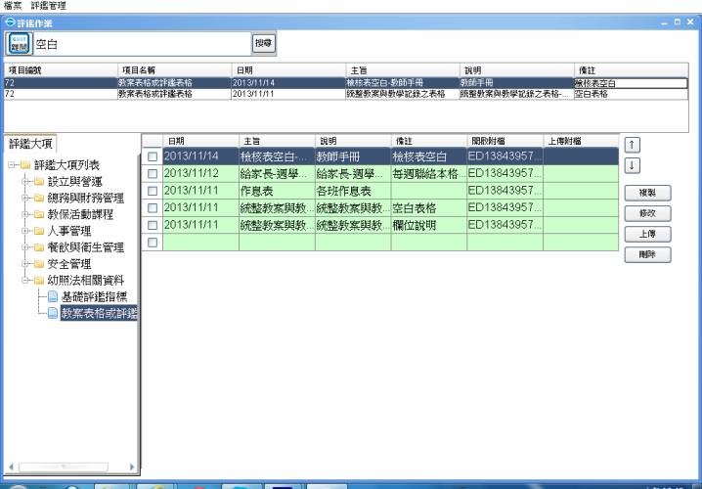Screen dimensions: 702x489
Task: Move row up with ↑ arrow button
Action: click(631, 145)
